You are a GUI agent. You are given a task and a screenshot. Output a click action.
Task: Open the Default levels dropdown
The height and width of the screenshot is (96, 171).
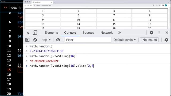[125, 40]
